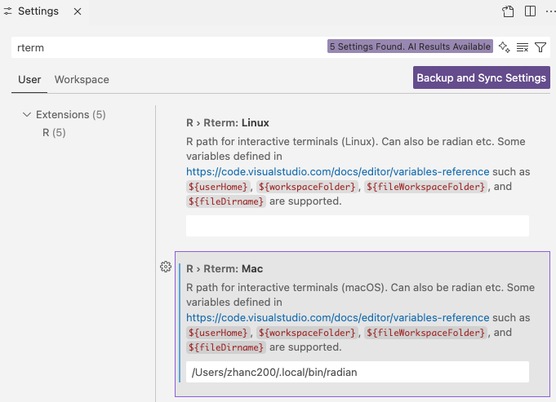Screen dimensions: 556x402
Task: Toggle AI search results sparkle icon
Action: 505,47
